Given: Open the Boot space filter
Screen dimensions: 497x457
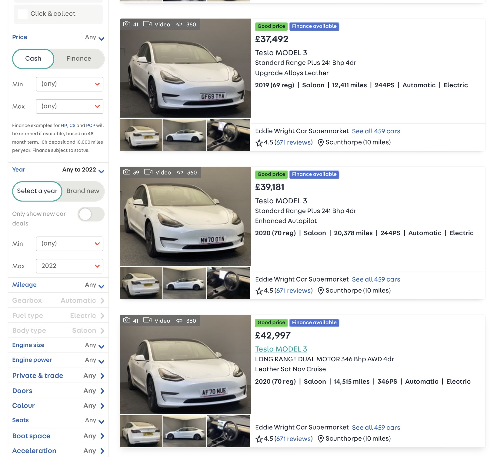Looking at the screenshot, I should click(58, 436).
